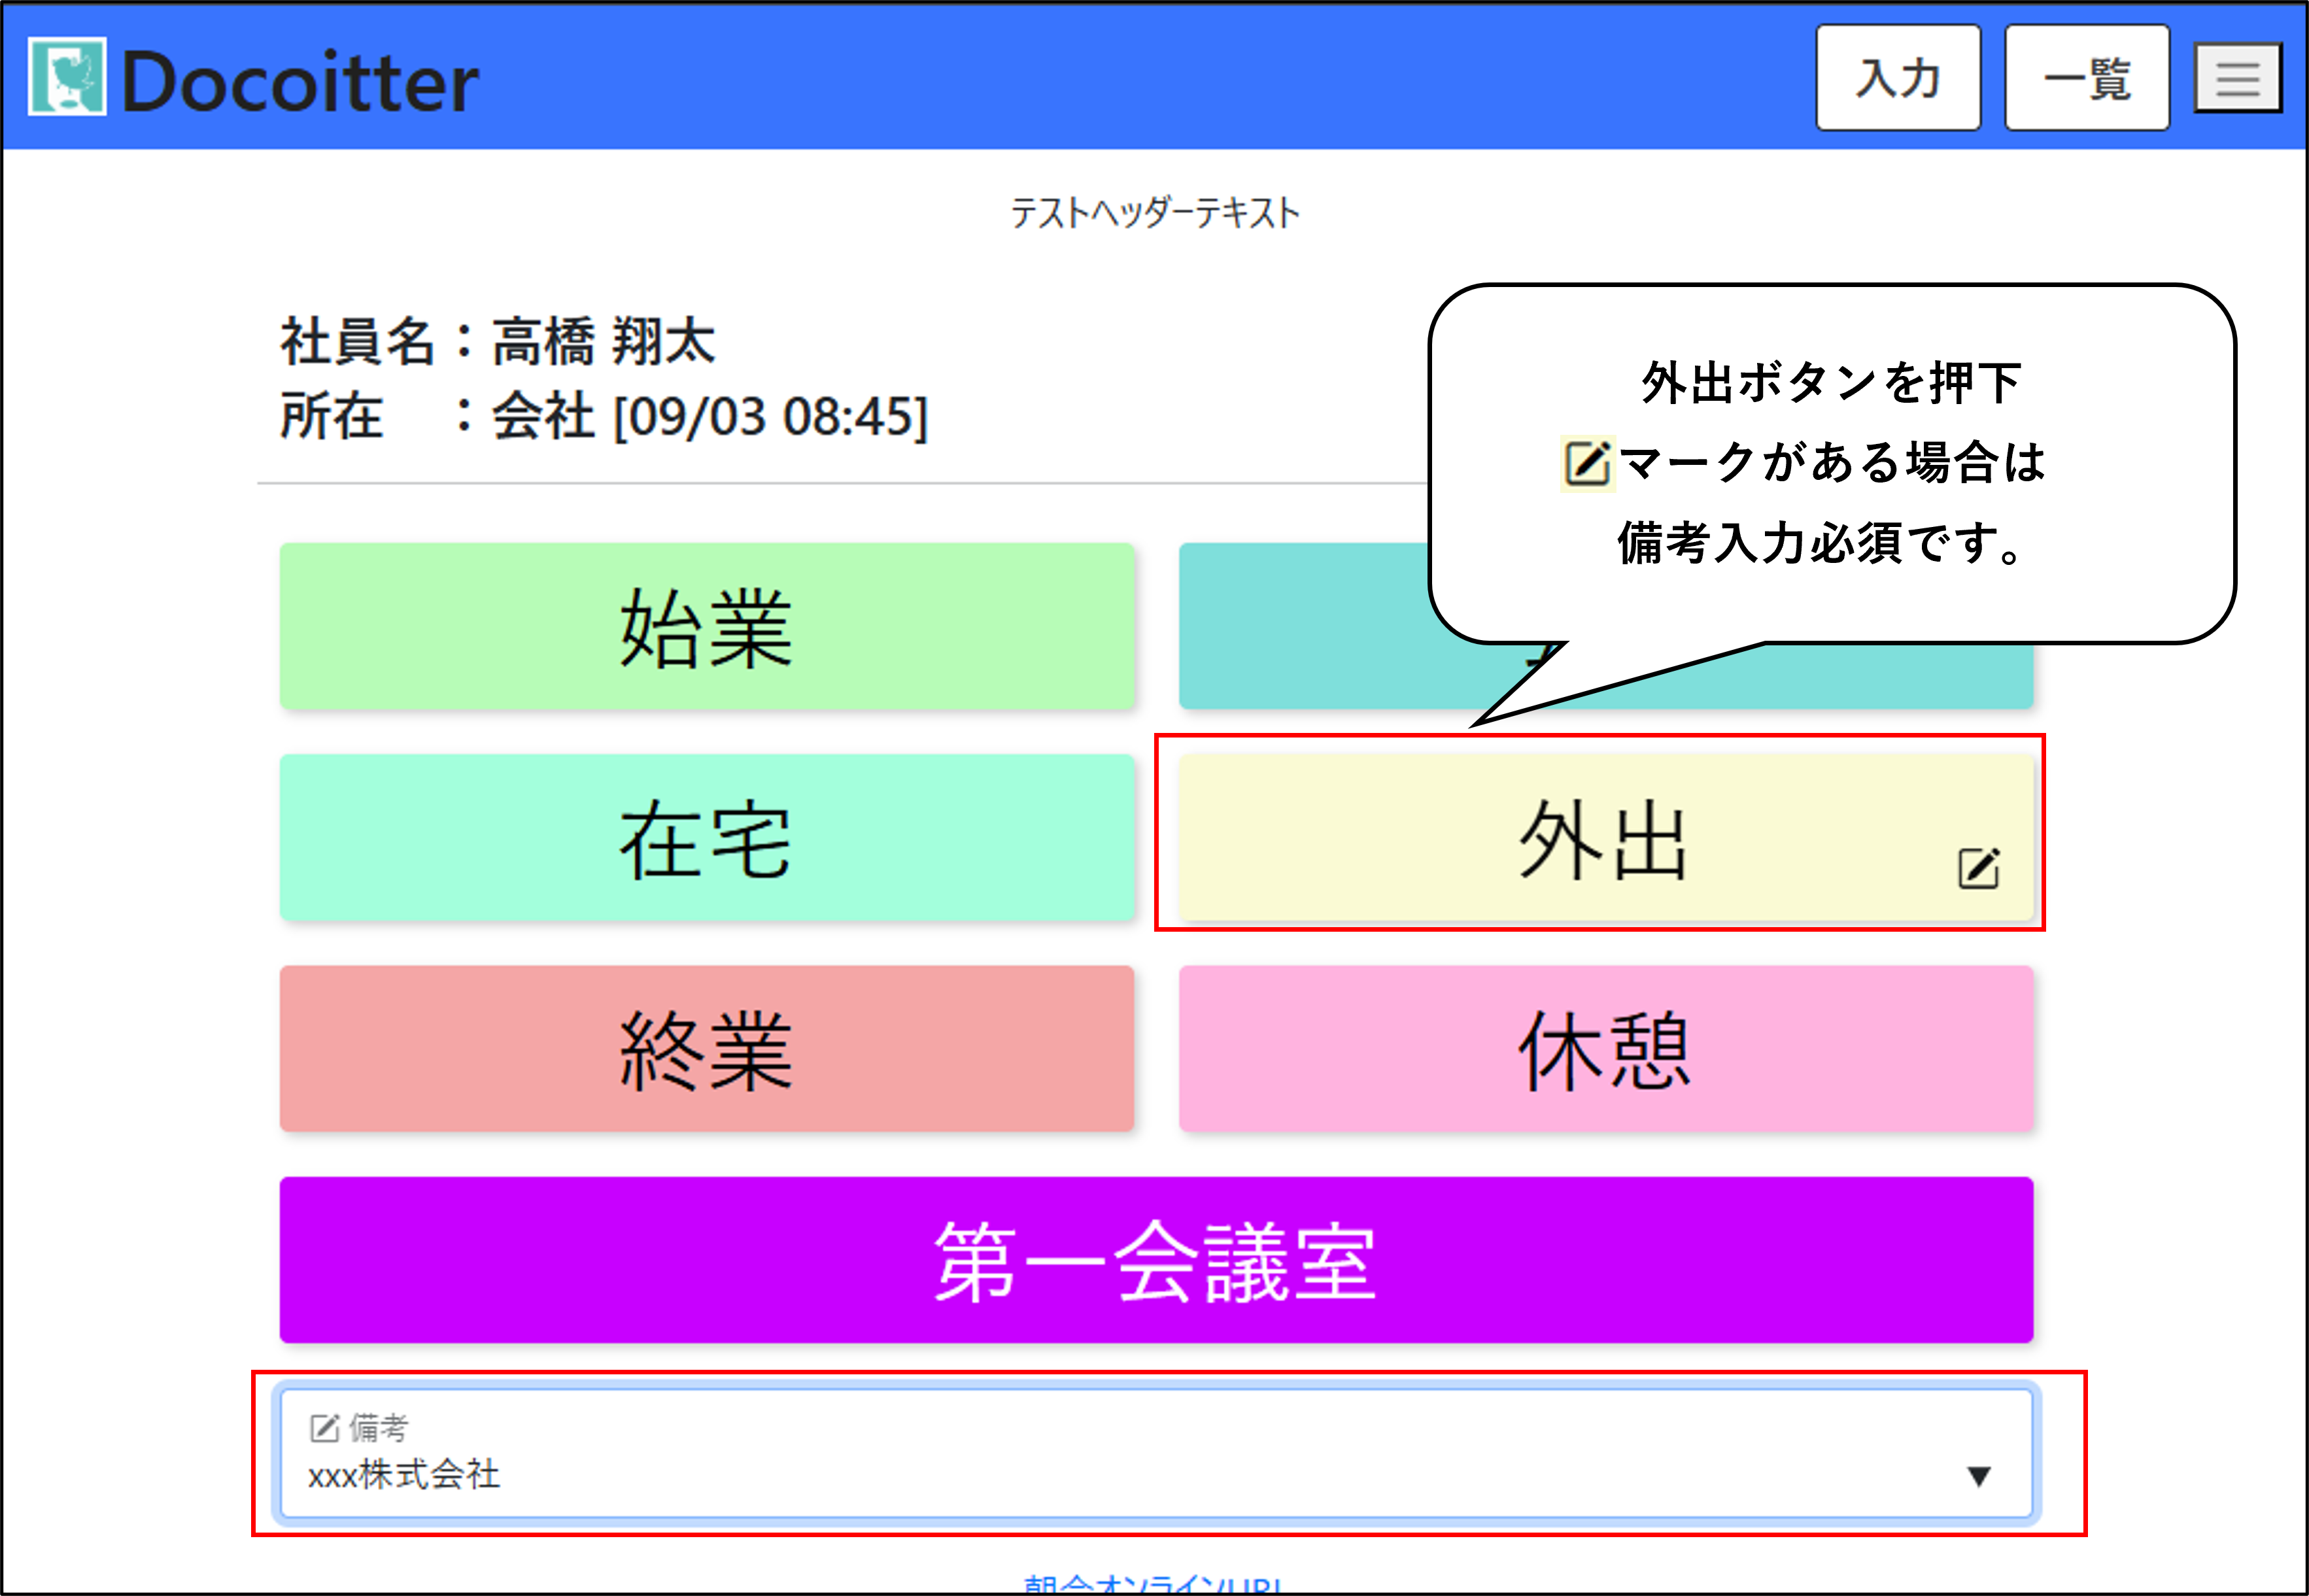Viewport: 2309px width, 1596px height.
Task: Open the 朝会オンラインURL link
Action: (x=1153, y=1584)
